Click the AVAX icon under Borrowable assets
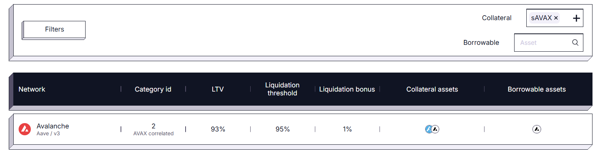Image resolution: width=602 pixels, height=163 pixels. 537,129
